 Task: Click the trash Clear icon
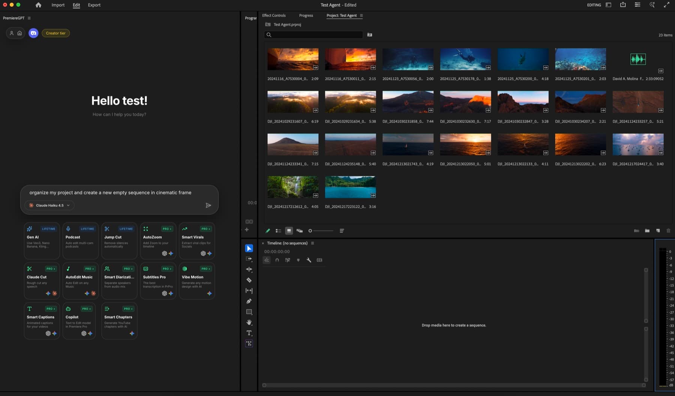pyautogui.click(x=668, y=231)
